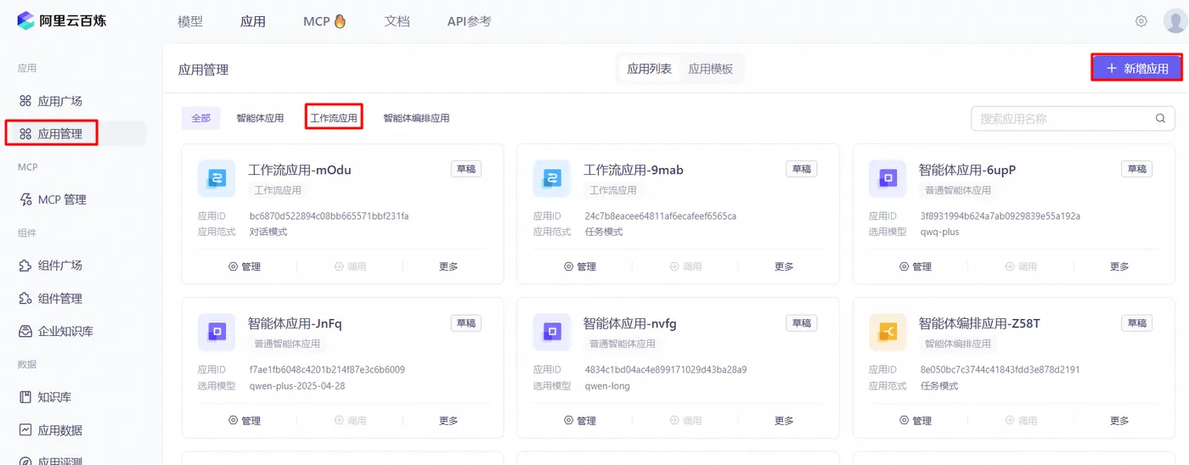Click 管理 on 智能体应用-6upP card
The width and height of the screenshot is (1189, 465).
(x=916, y=266)
